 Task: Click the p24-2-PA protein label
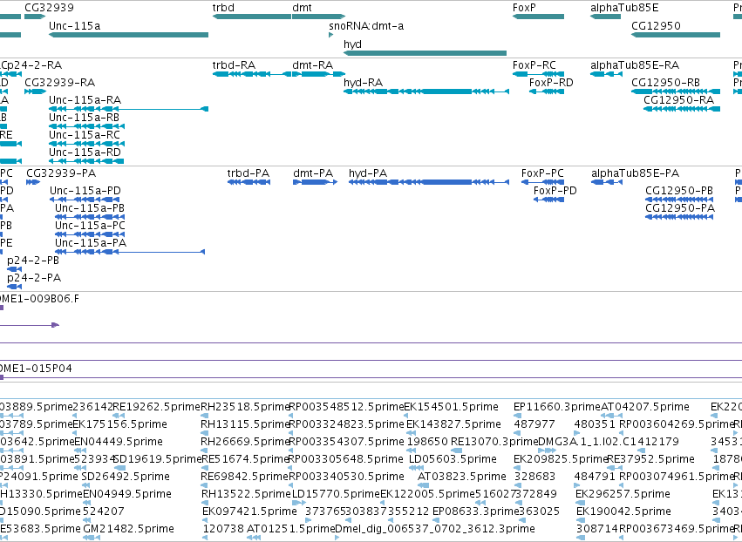click(34, 278)
